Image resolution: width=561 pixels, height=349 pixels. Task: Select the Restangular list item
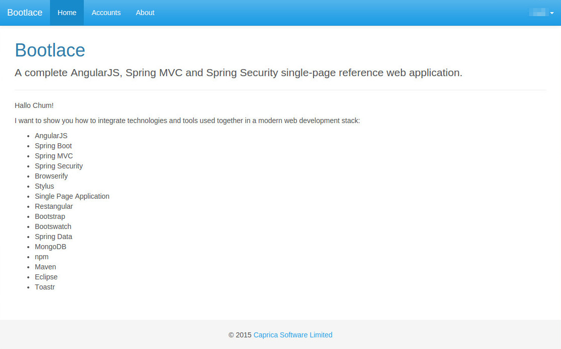click(54, 206)
